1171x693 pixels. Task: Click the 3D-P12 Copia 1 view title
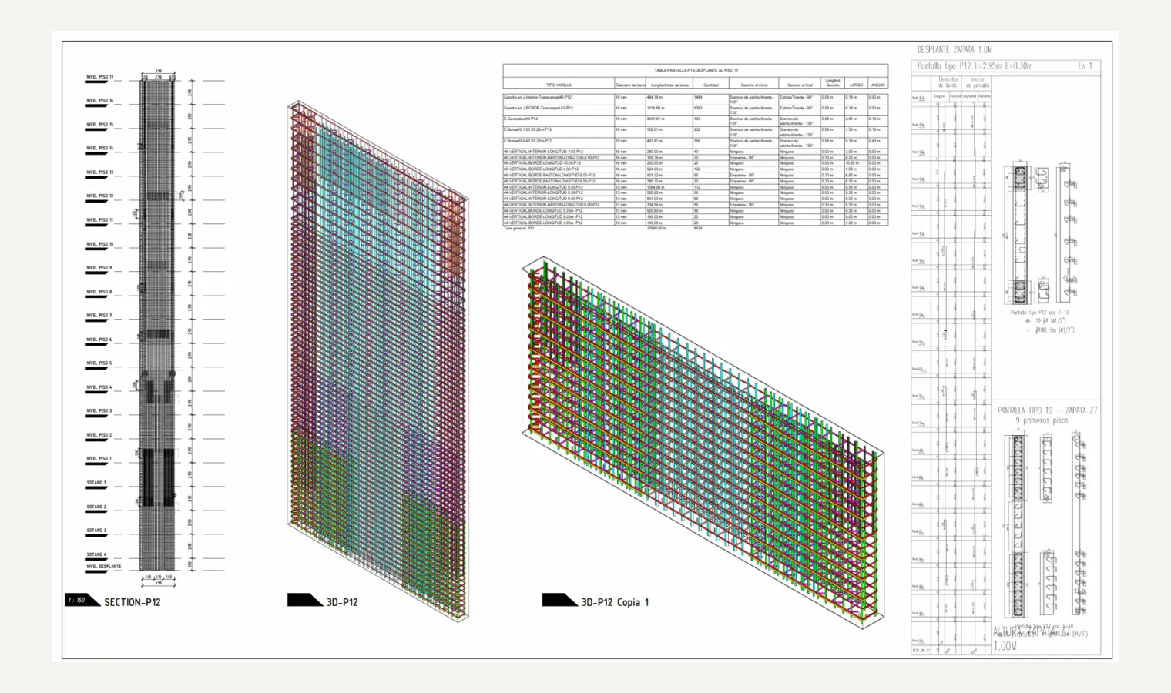[x=615, y=602]
